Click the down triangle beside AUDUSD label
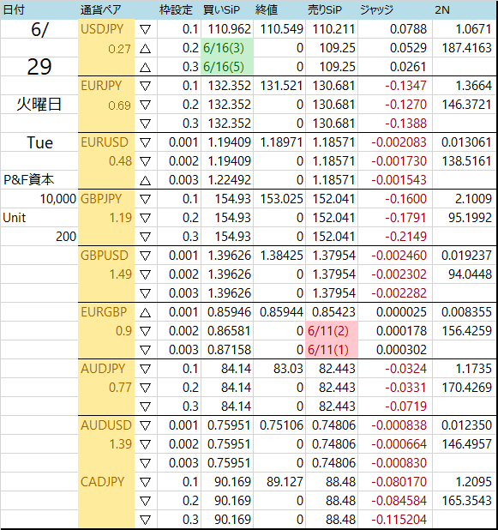Viewport: 498px width, 530px height. (x=145, y=425)
